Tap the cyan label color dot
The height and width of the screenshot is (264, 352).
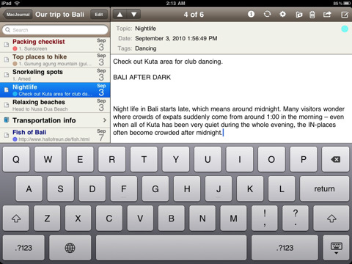[x=345, y=29]
